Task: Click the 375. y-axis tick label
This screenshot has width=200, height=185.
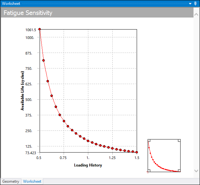Action: pos(29,115)
